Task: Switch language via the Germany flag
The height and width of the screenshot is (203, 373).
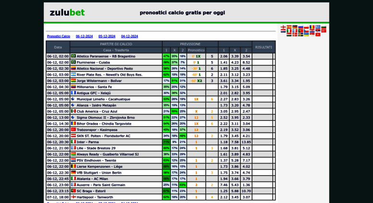Action: point(295,27)
